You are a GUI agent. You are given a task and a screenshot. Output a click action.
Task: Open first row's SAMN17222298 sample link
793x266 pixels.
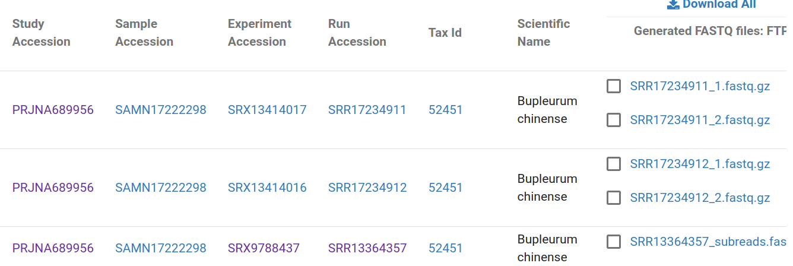pos(161,110)
